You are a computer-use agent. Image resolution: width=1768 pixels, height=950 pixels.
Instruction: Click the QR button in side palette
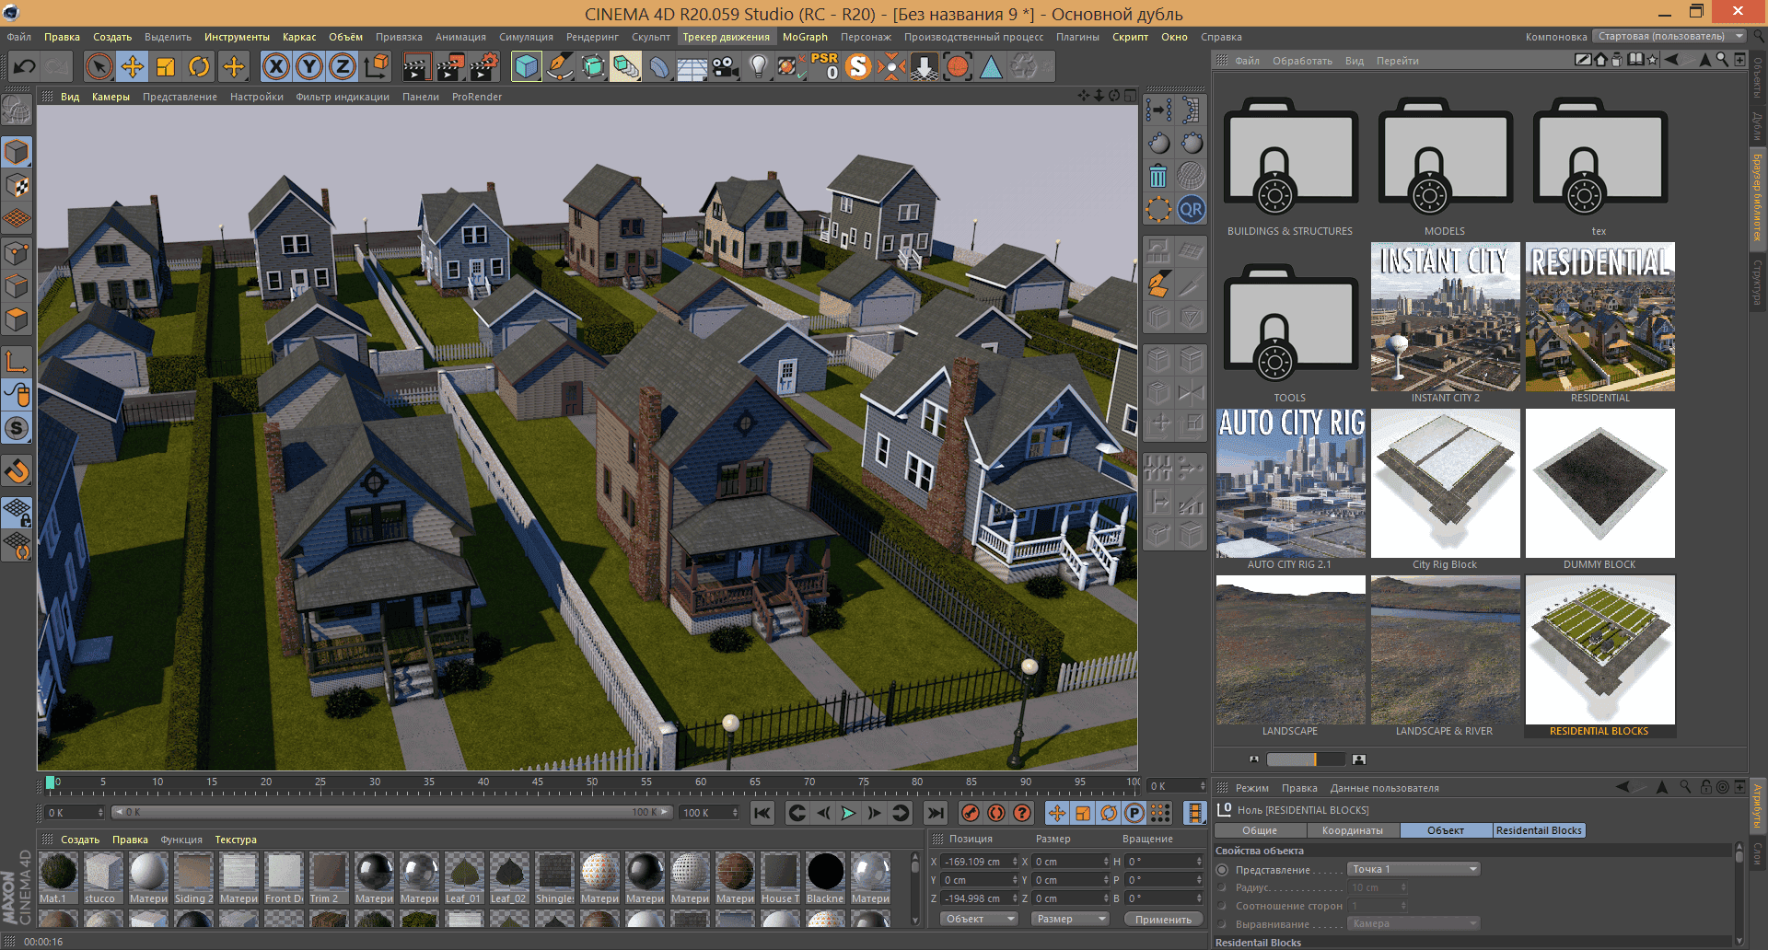(1191, 209)
